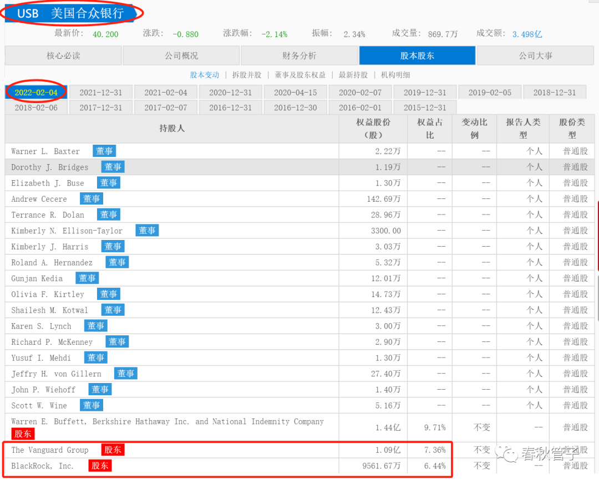View 机构明细 section

395,75
